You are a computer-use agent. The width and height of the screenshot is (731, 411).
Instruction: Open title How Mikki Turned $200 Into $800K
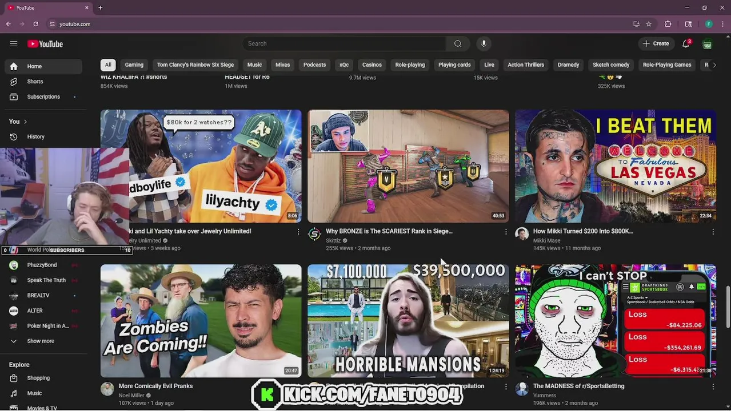583,231
